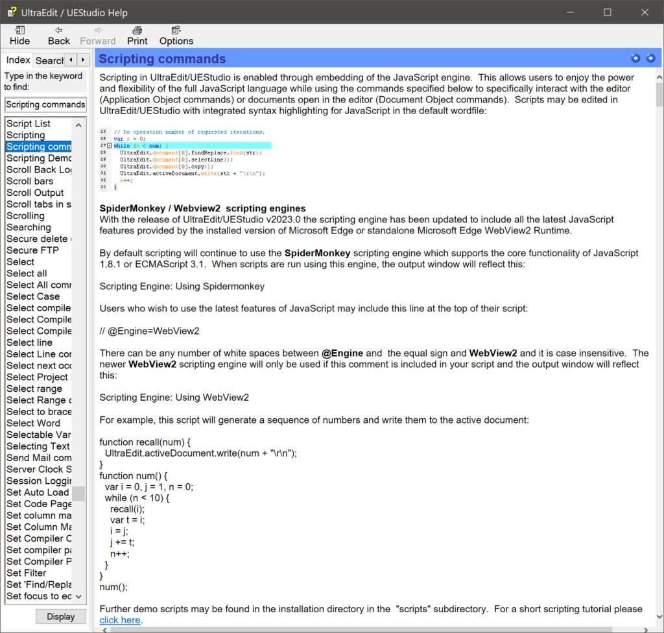Click the UltraEdit help window icon in title bar
This screenshot has width=664, height=633.
[x=12, y=12]
